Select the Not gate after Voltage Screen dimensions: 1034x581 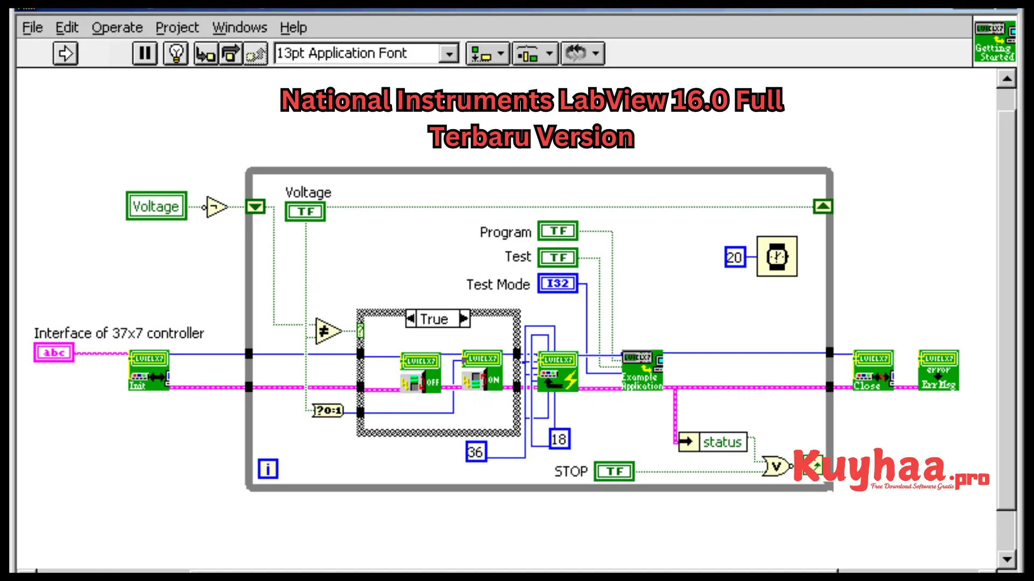[x=216, y=207]
